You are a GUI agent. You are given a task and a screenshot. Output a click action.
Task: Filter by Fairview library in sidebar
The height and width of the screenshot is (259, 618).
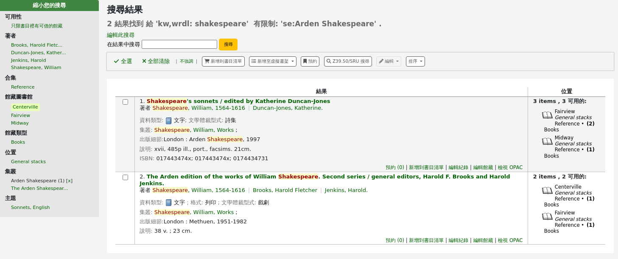[x=20, y=115]
